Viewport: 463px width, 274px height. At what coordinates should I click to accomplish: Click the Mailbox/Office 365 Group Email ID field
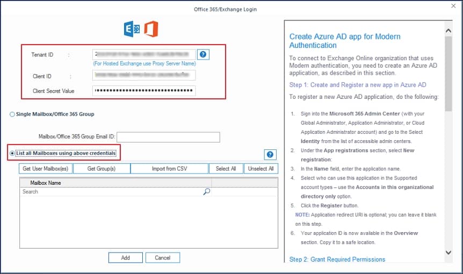coord(168,137)
